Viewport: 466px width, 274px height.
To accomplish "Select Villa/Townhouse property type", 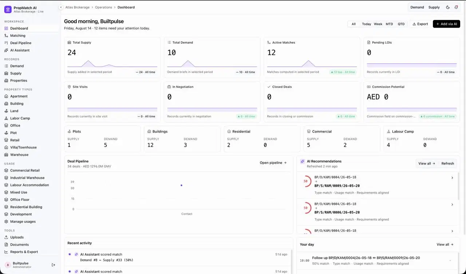I will pyautogui.click(x=30, y=147).
